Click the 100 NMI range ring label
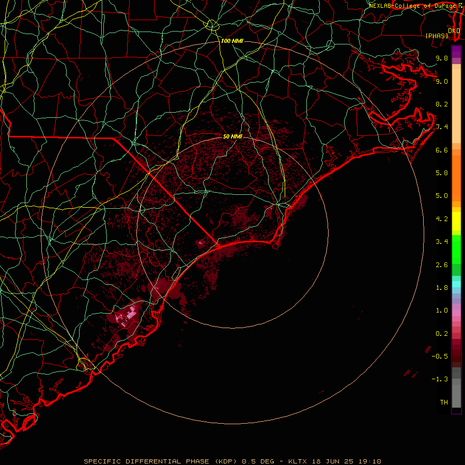Image resolution: width=465 pixels, height=465 pixels. point(232,41)
